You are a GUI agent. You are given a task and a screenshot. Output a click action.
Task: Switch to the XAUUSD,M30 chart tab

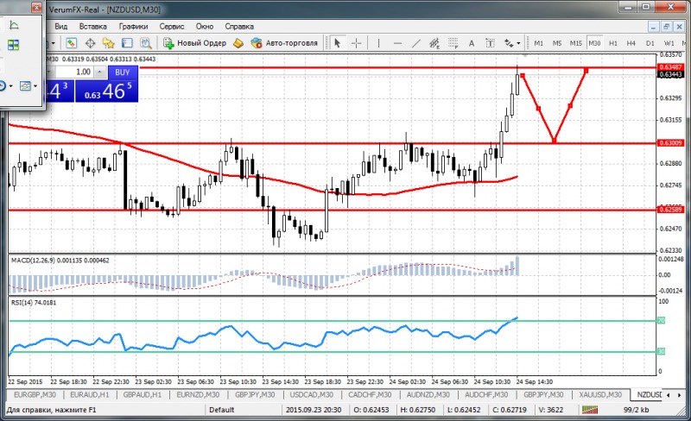[x=600, y=394]
